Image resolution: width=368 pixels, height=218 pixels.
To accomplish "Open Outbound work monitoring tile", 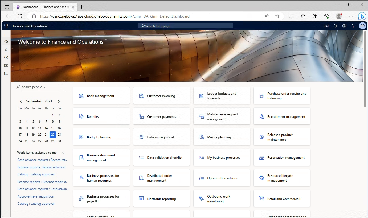I will [222, 199].
